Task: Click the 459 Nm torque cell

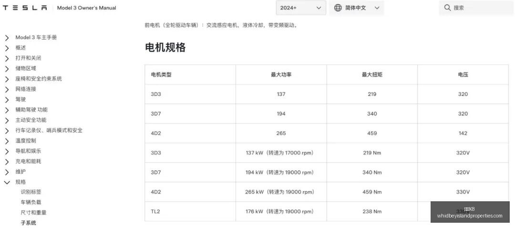Action: click(372, 192)
